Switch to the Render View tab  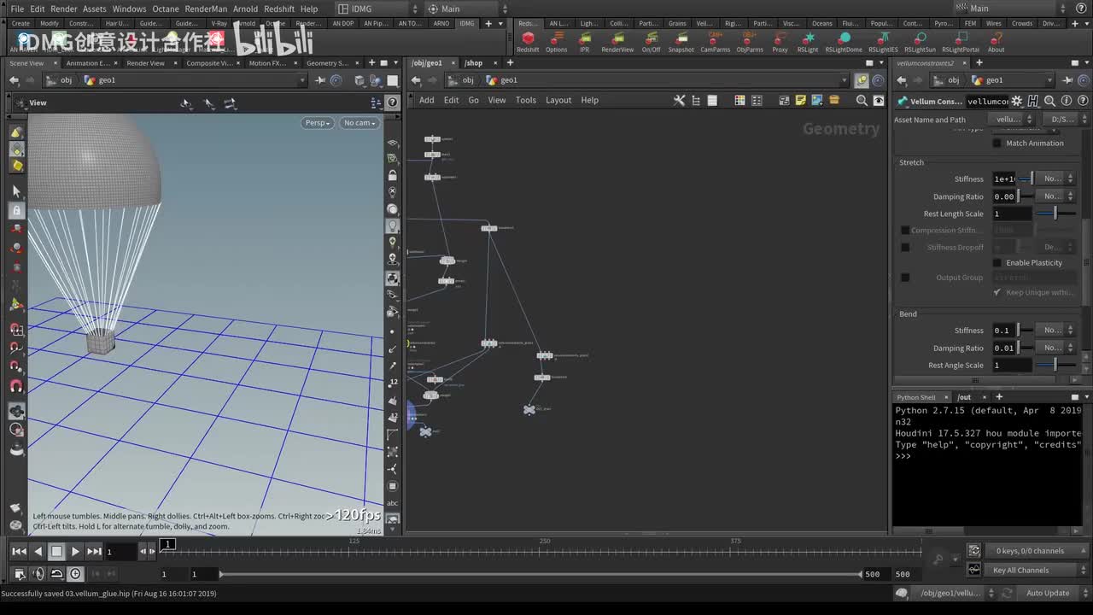coord(145,63)
